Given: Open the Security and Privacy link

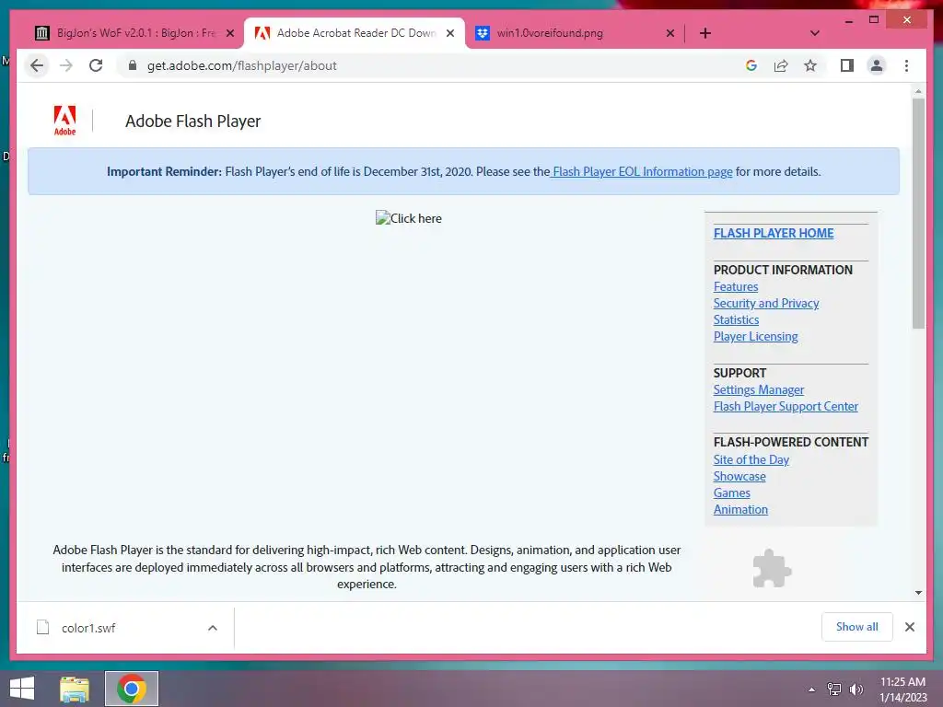Looking at the screenshot, I should click(766, 304).
